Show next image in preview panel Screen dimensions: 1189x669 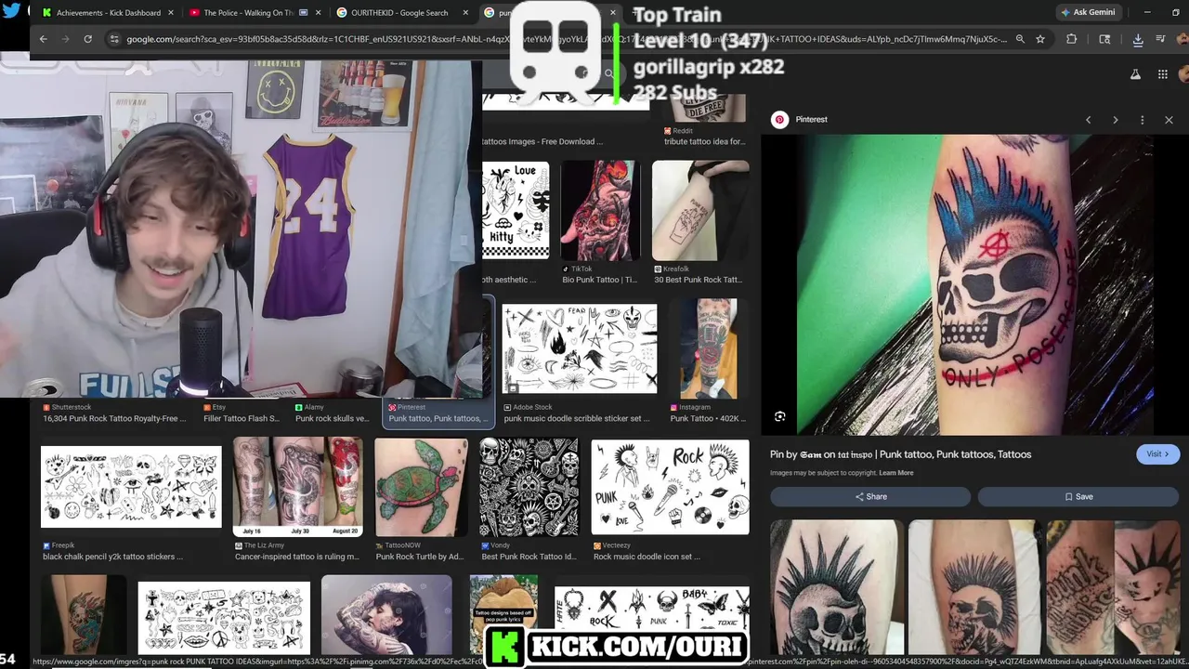pos(1116,120)
